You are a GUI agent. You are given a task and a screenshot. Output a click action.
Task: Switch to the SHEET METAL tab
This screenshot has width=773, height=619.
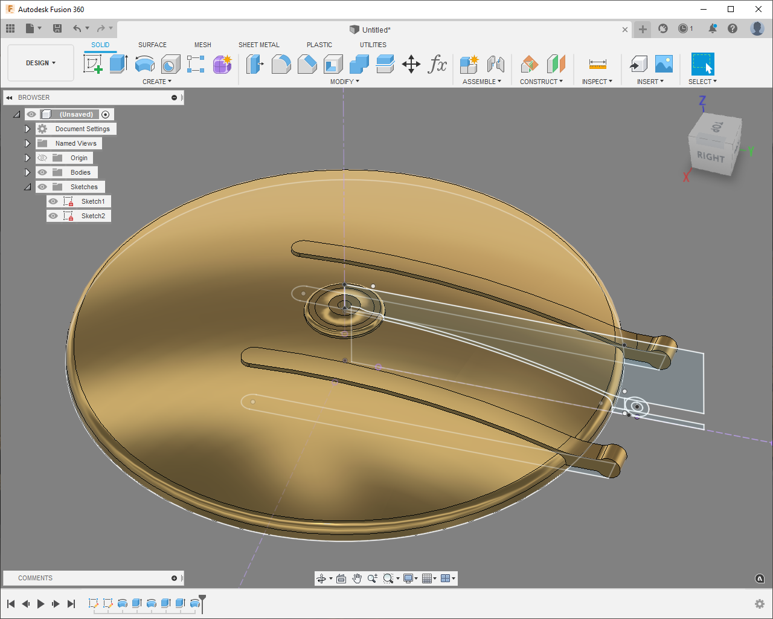(x=258, y=45)
